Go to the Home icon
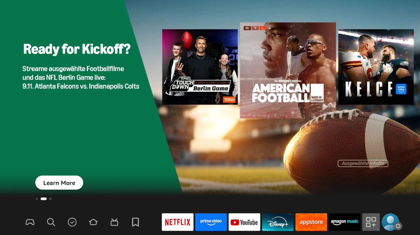The width and height of the screenshot is (420, 235). pos(93,222)
